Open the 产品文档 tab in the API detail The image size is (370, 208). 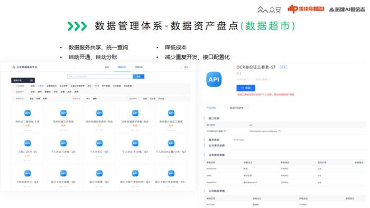pos(211,108)
